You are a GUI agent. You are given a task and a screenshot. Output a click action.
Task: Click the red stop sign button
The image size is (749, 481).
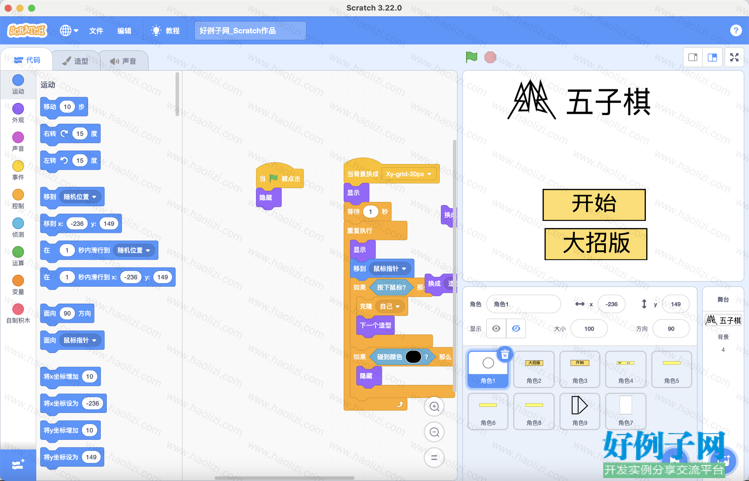490,57
